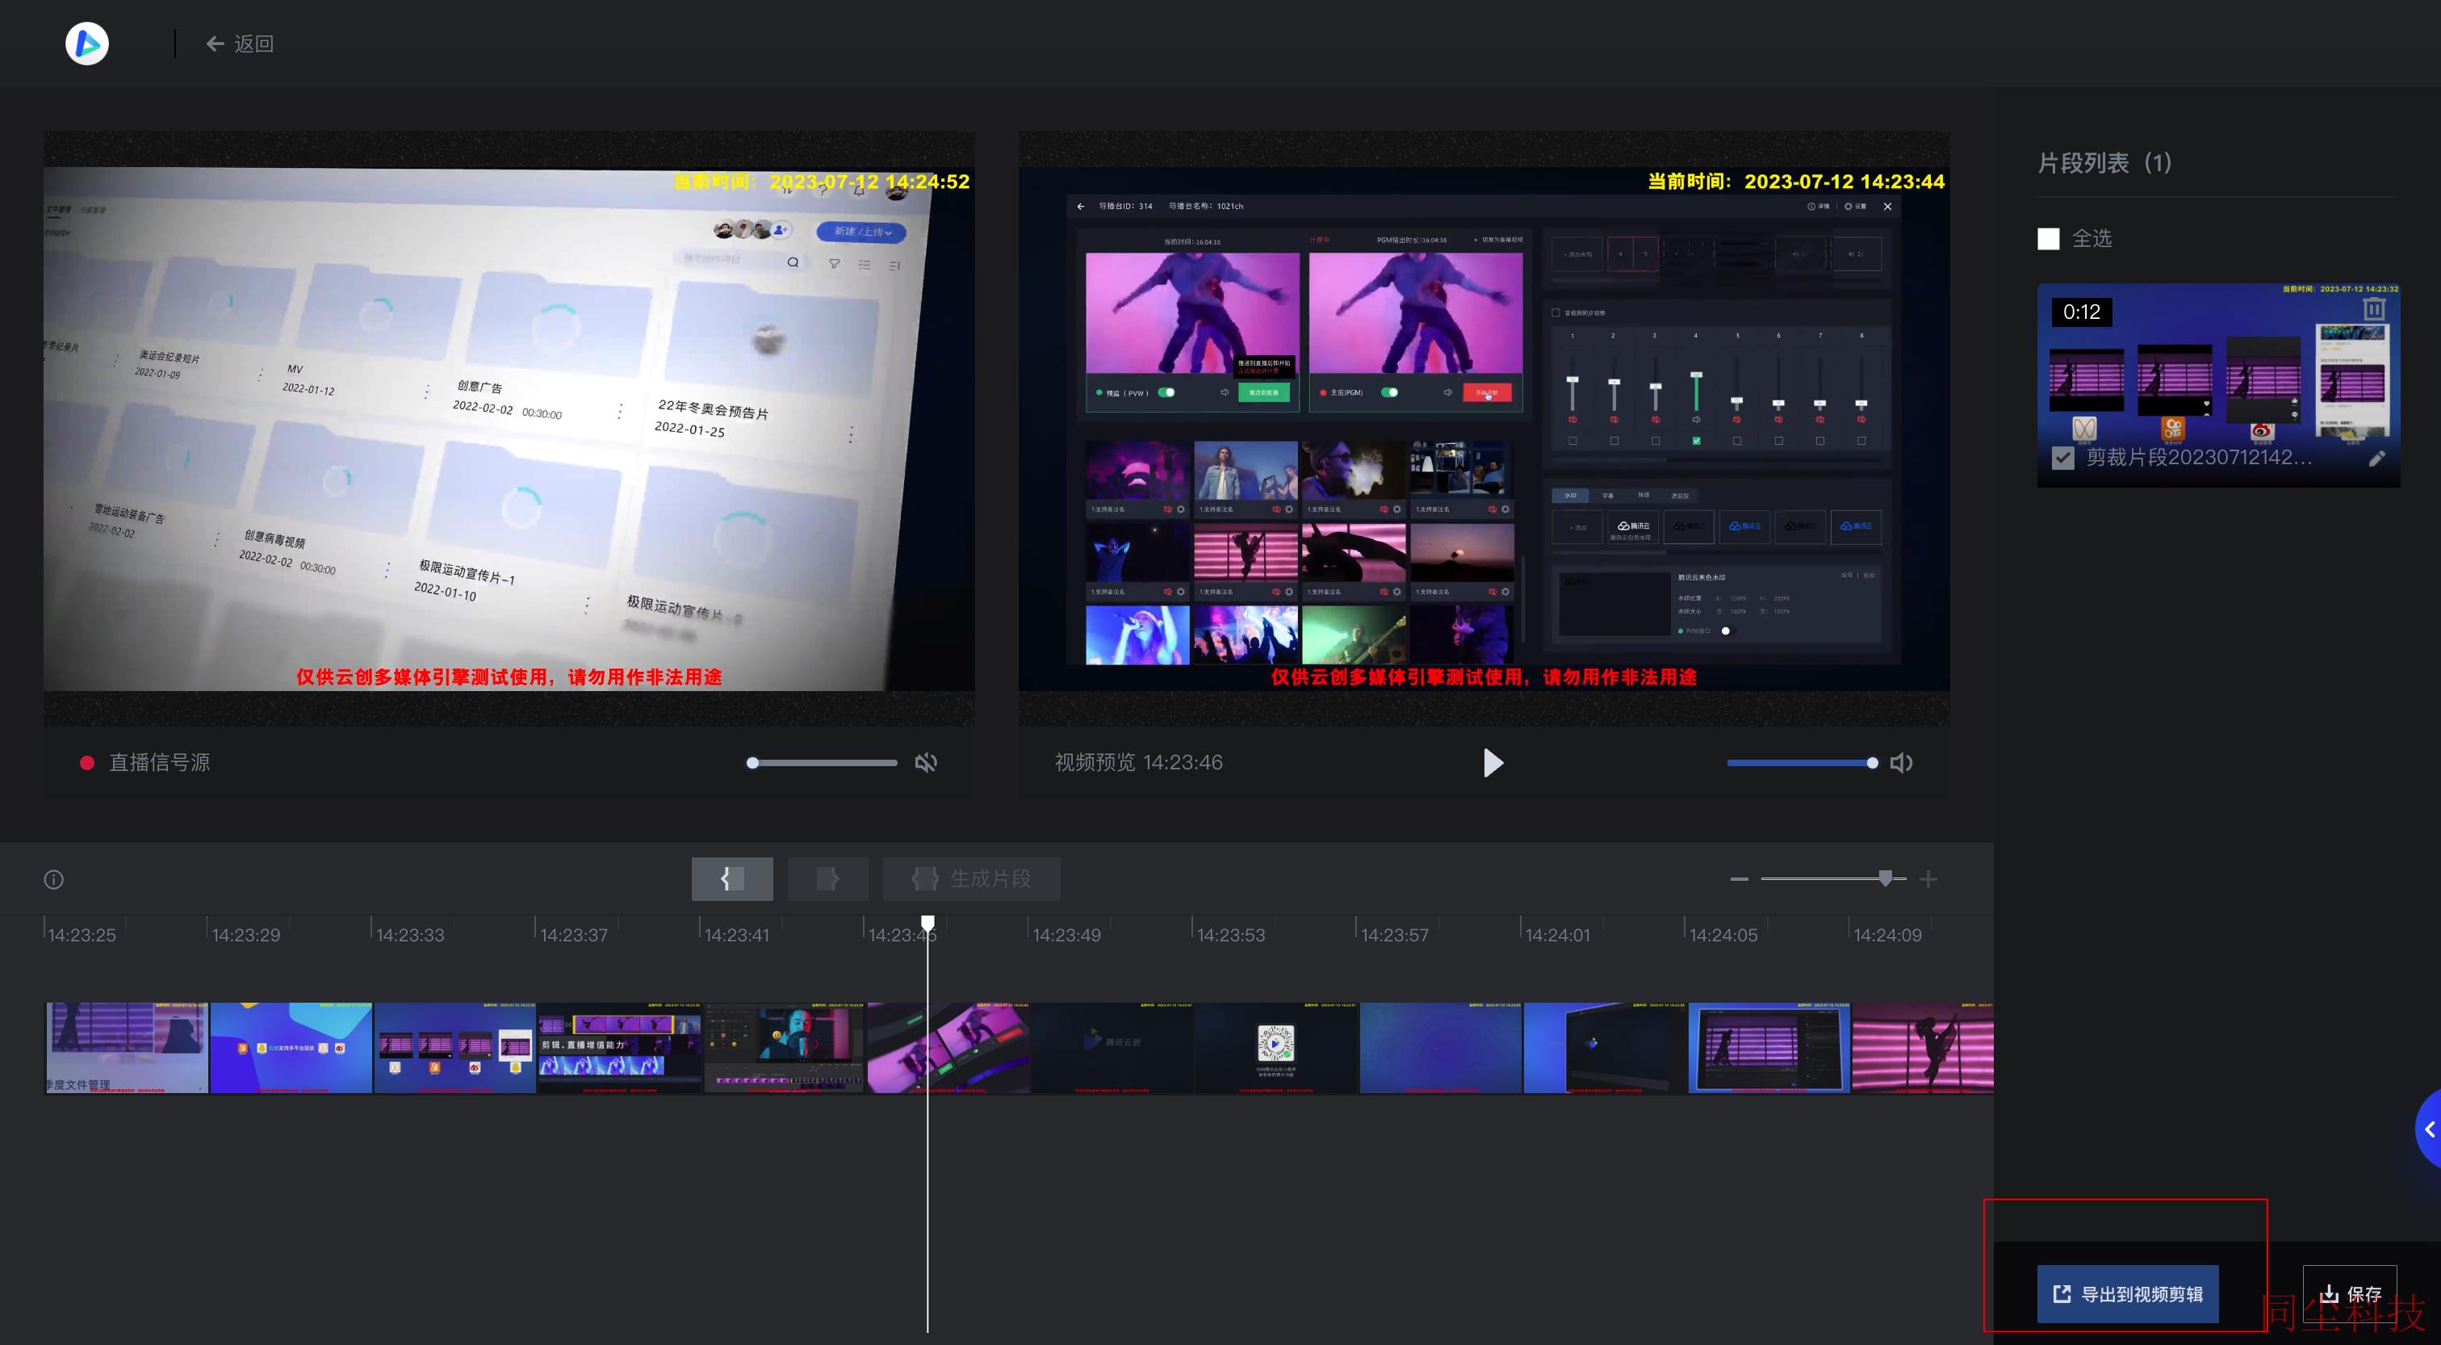Select timeline thumbnail at 14:23:53
The height and width of the screenshot is (1345, 2441).
[x=1275, y=1047]
